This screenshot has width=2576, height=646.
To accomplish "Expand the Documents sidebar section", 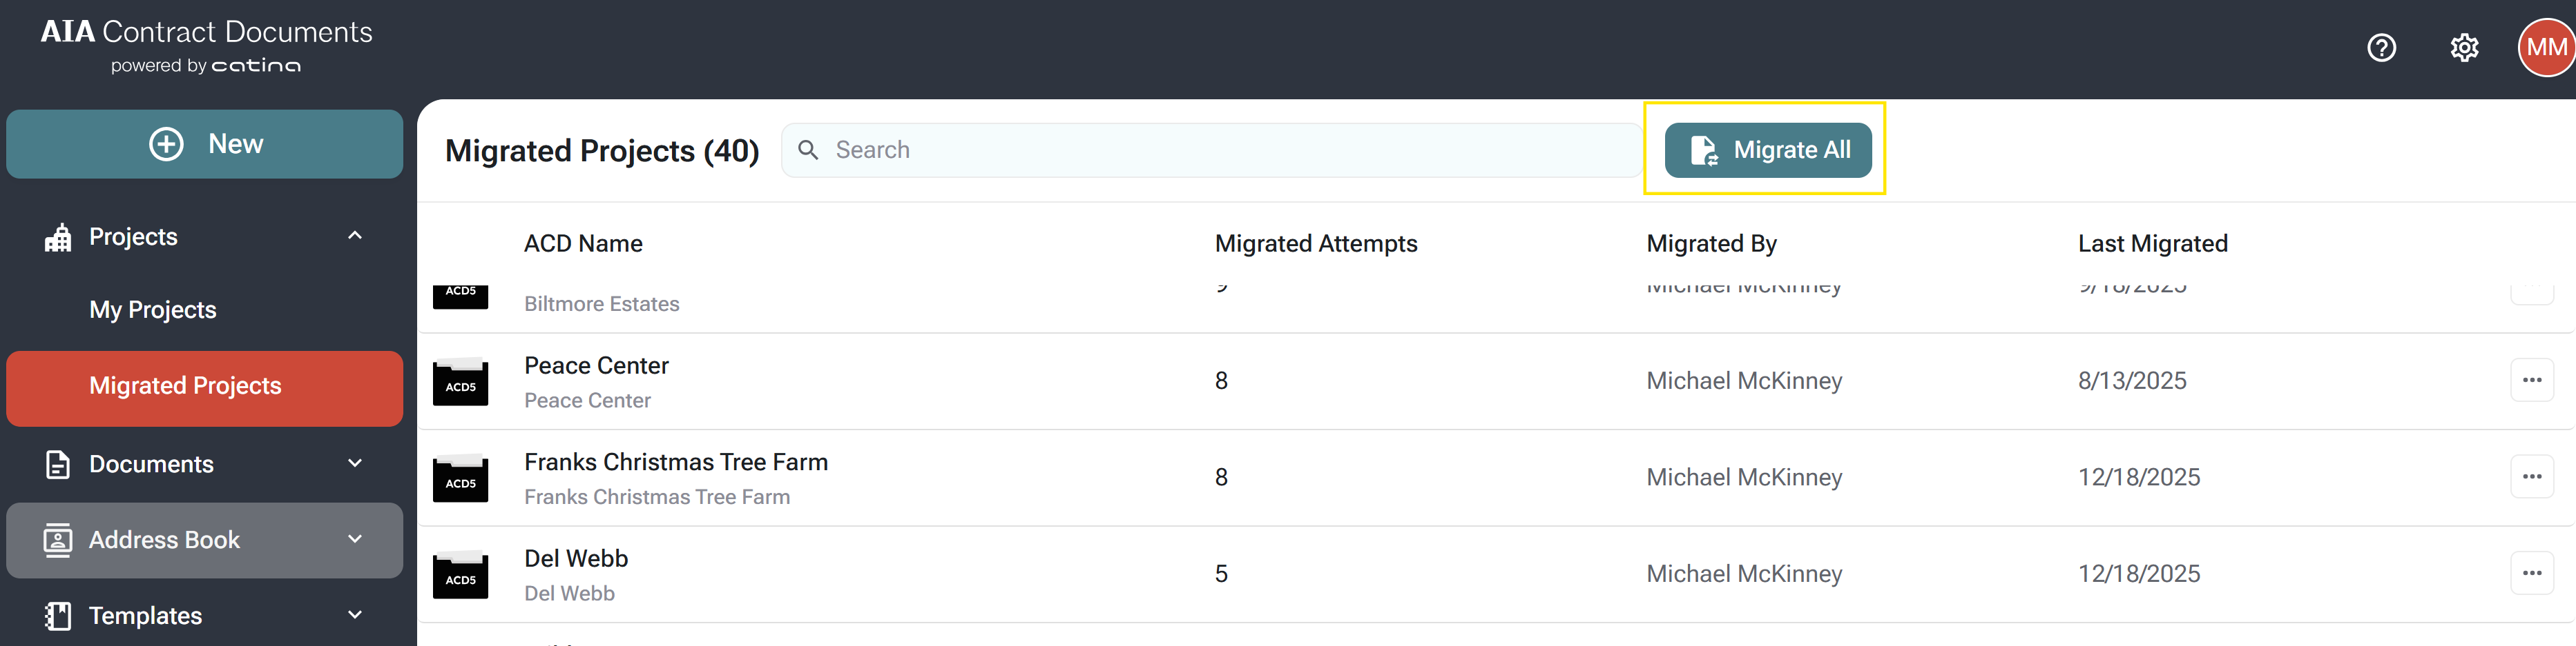I will [x=355, y=463].
